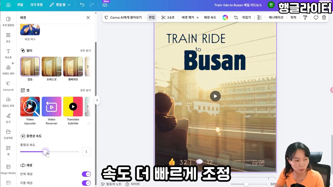Image resolution: width=333 pixels, height=187 pixels.
Task: Close the 배경 panel
Action: 88,17
